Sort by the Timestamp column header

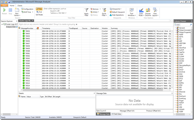pyautogui.click(x=46, y=28)
